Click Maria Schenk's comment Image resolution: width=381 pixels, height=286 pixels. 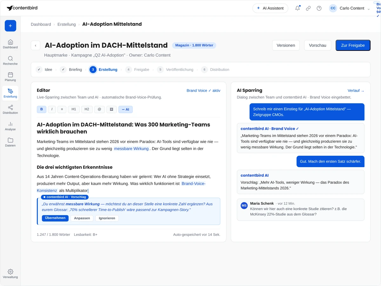click(x=301, y=210)
